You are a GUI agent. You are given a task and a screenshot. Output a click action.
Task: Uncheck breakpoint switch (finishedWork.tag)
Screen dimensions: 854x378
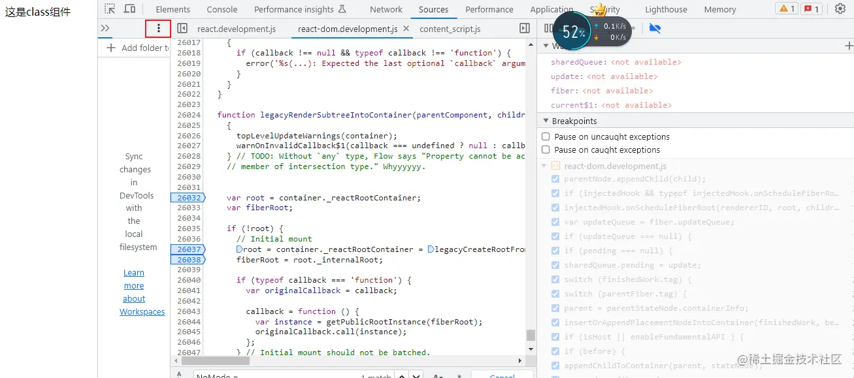point(555,279)
